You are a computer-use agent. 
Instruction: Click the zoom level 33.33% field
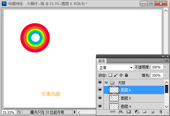[8, 112]
